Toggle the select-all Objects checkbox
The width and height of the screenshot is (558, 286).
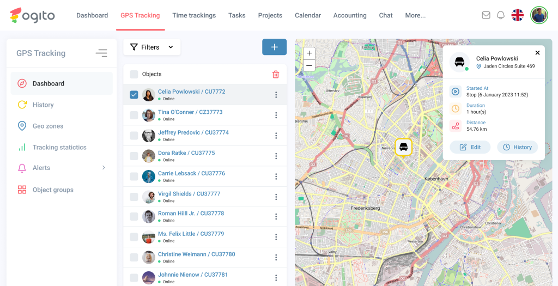point(134,74)
